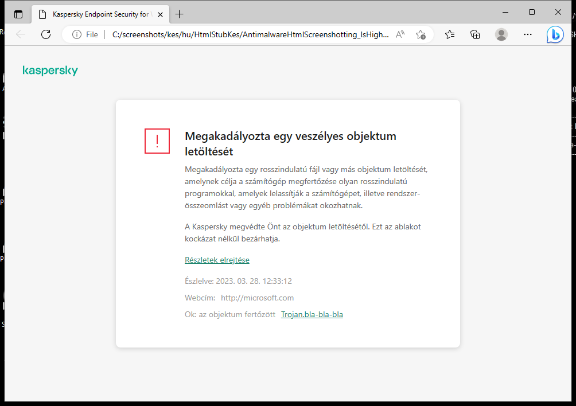This screenshot has height=406, width=576.
Task: Click the profile avatar icon
Action: tap(501, 34)
